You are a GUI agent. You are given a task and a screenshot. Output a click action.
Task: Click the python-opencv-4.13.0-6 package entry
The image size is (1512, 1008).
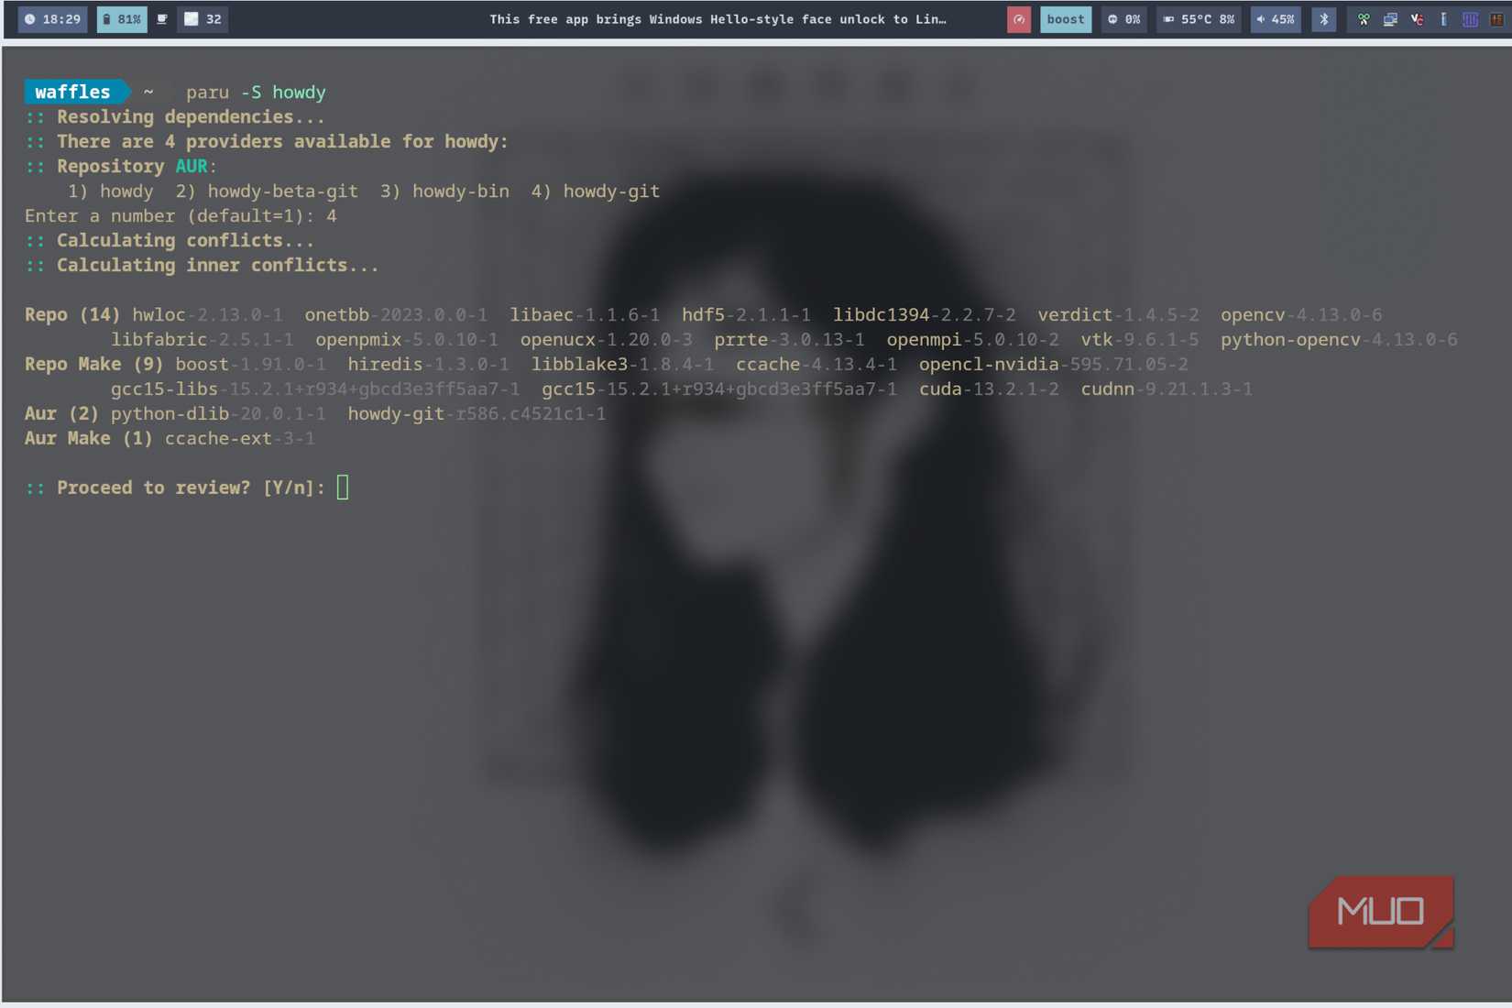point(1339,340)
